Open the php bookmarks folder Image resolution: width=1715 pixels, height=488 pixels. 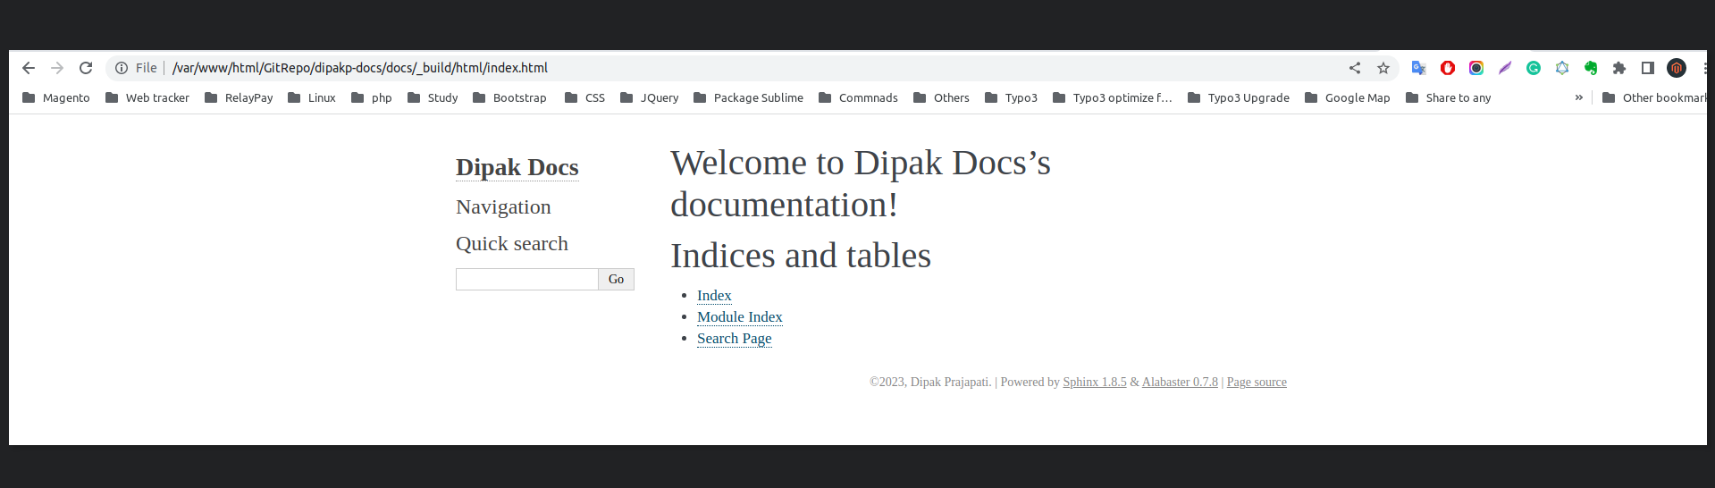[x=372, y=98]
